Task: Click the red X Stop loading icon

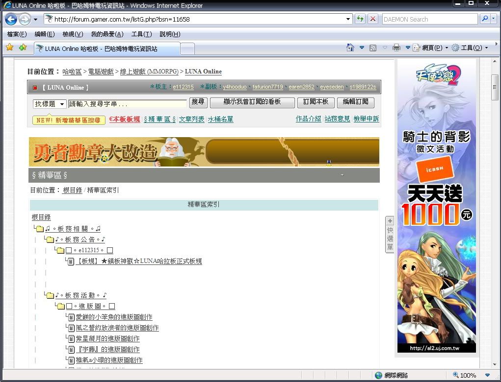Action: tap(373, 19)
